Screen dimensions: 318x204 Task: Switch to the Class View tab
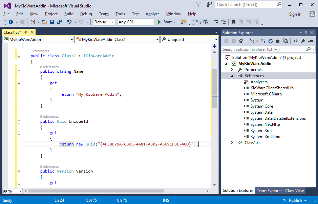pyautogui.click(x=295, y=190)
